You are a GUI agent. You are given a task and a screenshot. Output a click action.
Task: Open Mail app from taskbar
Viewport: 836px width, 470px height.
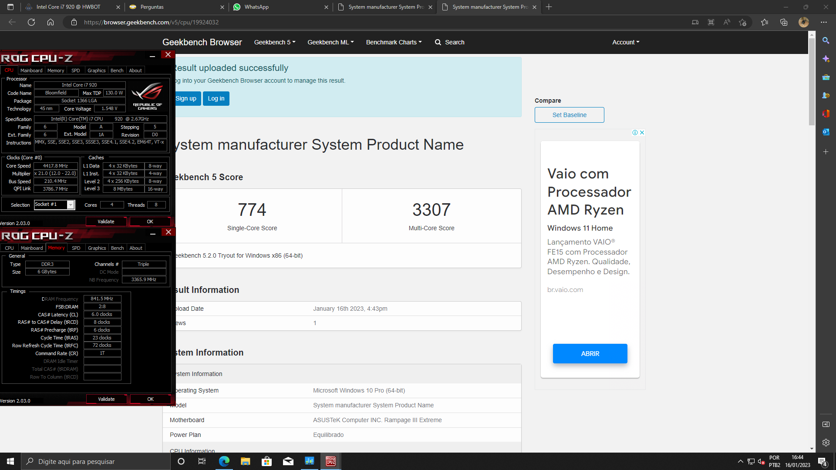coord(288,461)
